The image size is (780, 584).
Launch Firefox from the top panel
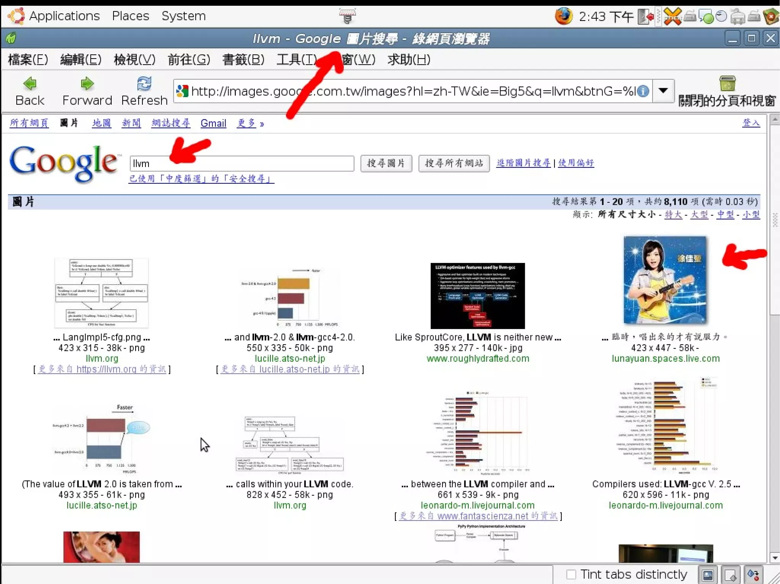click(564, 16)
